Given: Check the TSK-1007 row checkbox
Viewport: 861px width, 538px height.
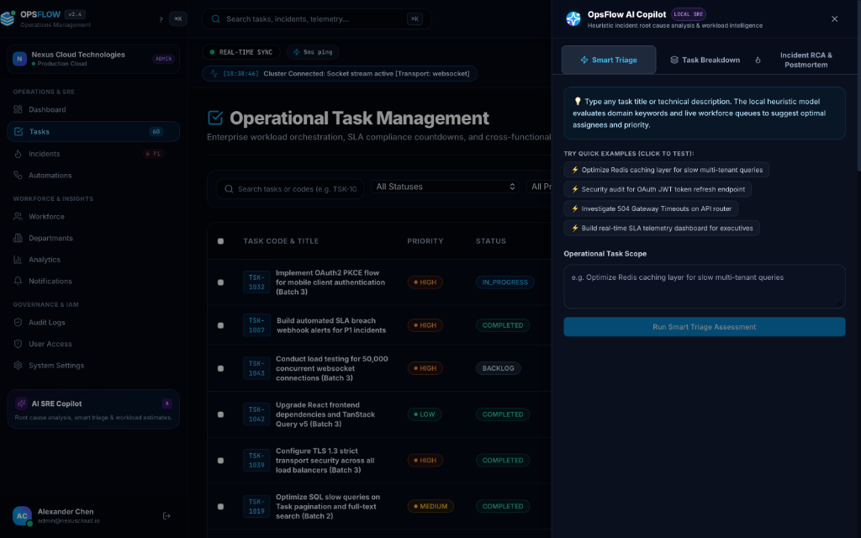Looking at the screenshot, I should (221, 325).
